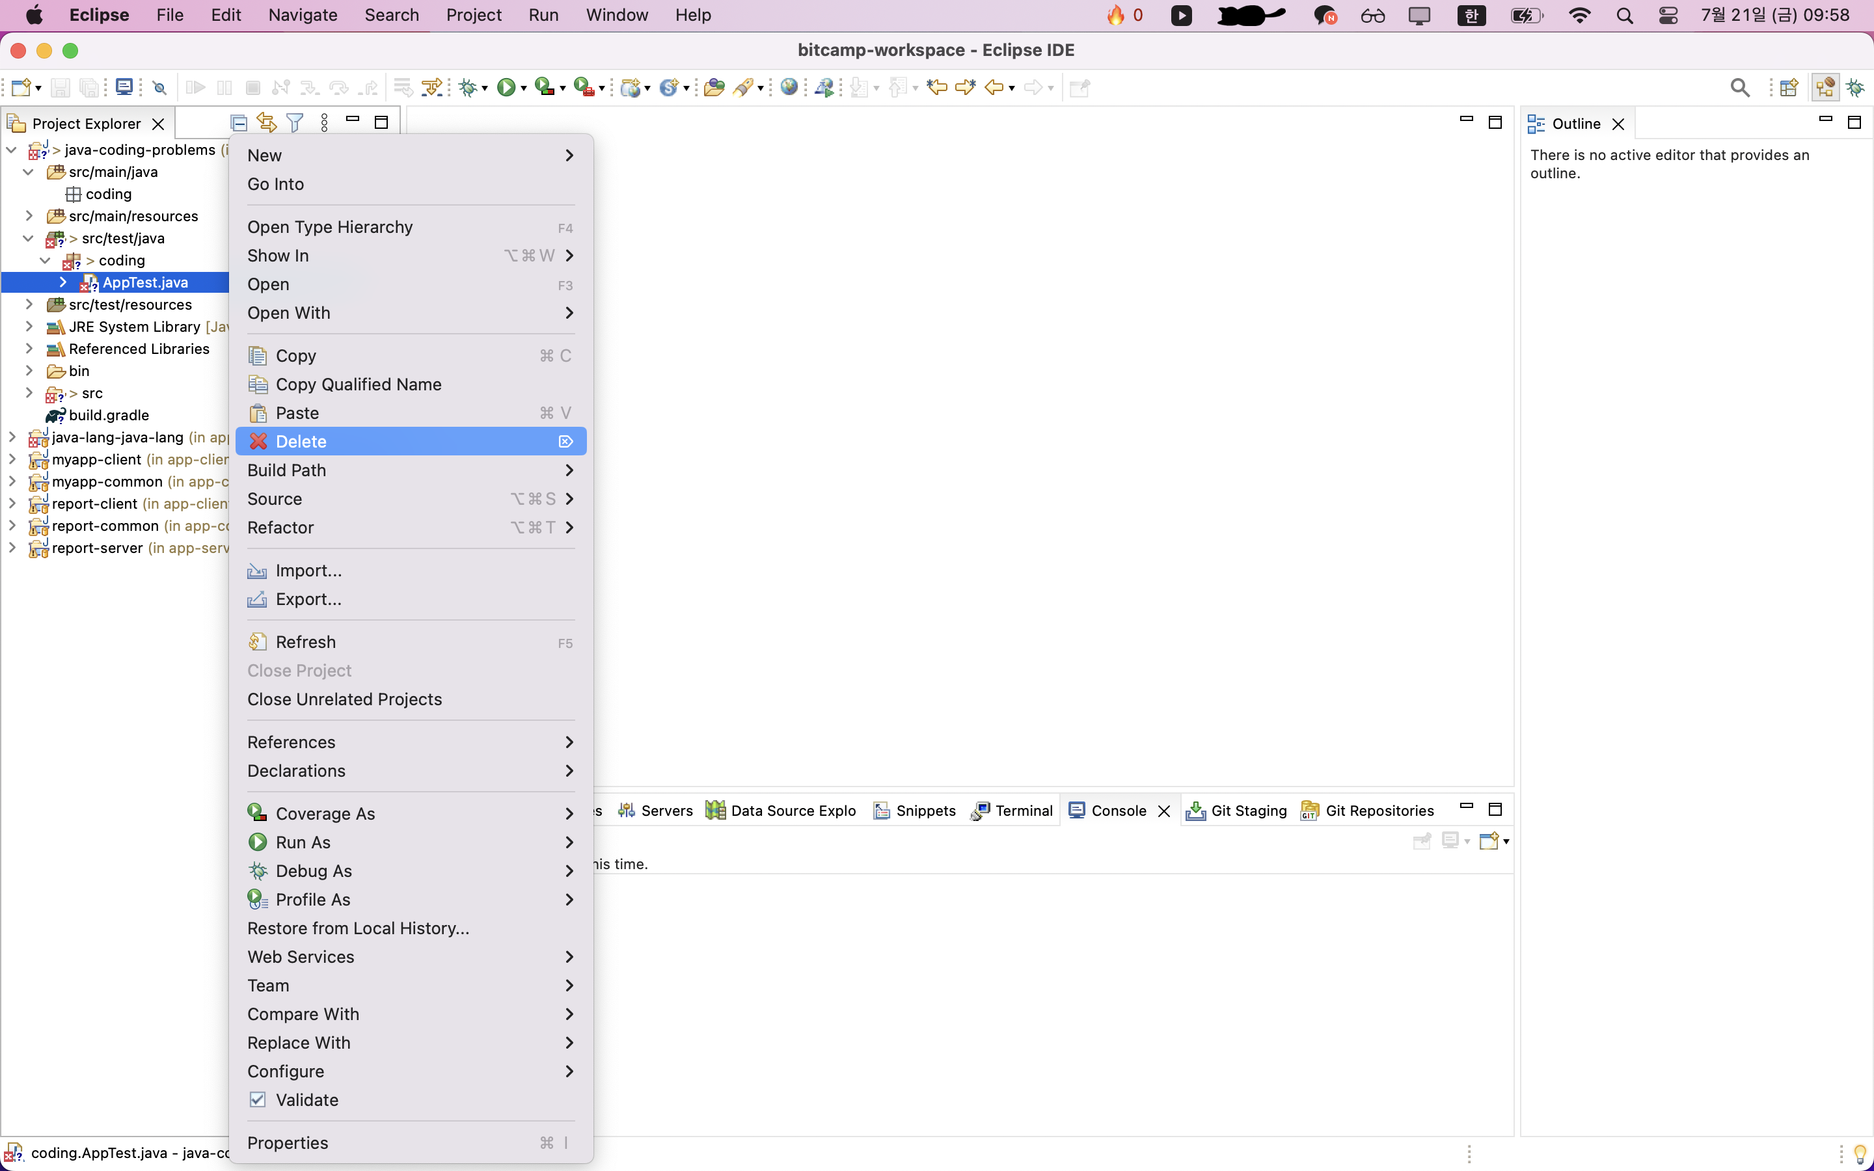Open the Run button dropdown arrow
The height and width of the screenshot is (1171, 1874).
point(524,89)
